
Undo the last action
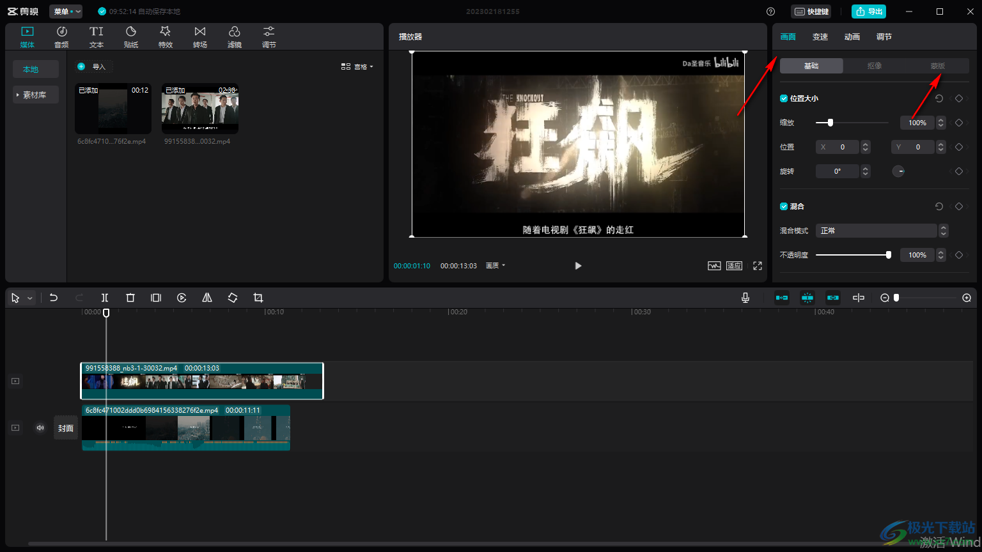[x=54, y=298]
